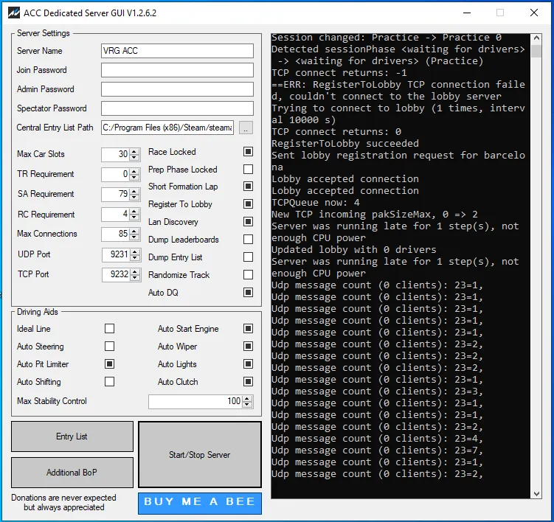Close the ACC Dedicated Server window
The height and width of the screenshot is (522, 554).
pos(534,13)
